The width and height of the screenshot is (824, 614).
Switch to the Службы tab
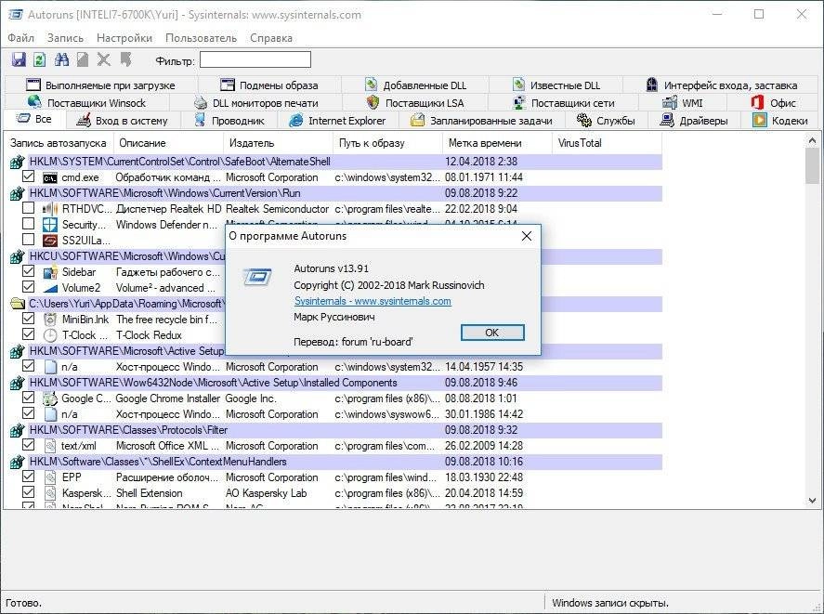coord(606,121)
